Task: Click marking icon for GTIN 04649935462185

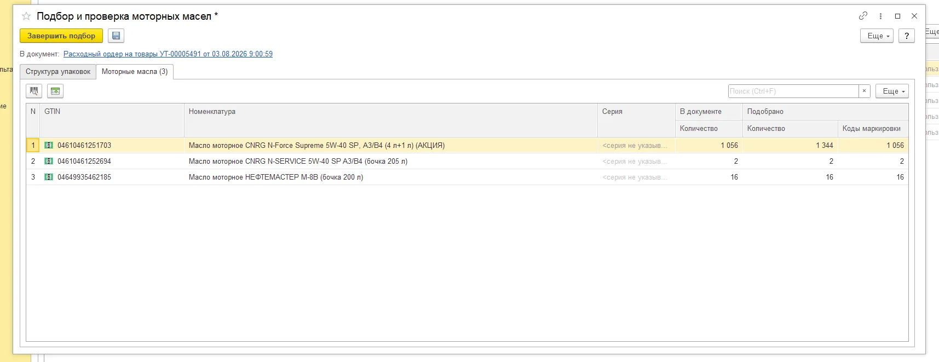Action: [x=49, y=177]
